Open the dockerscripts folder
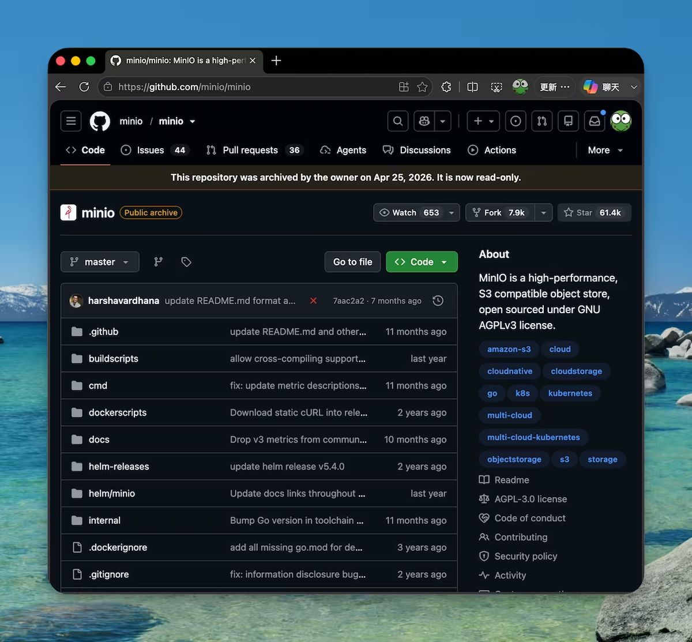 118,412
